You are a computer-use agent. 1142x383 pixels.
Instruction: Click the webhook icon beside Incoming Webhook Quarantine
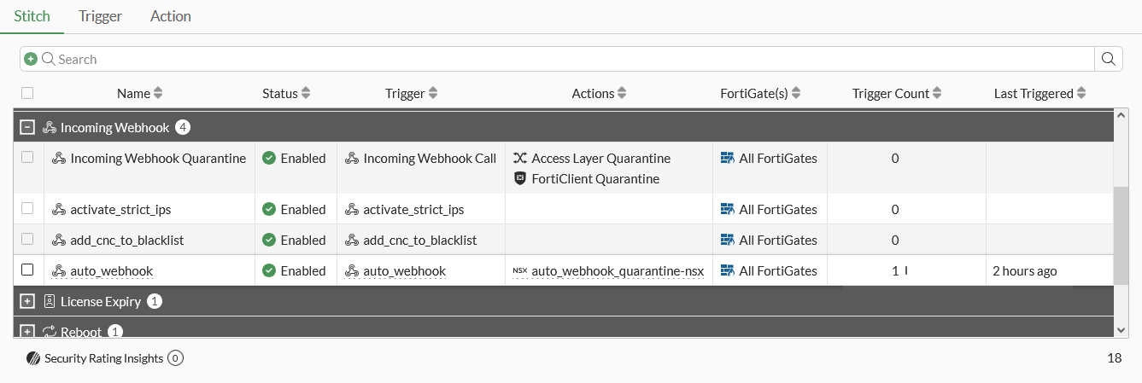[59, 158]
